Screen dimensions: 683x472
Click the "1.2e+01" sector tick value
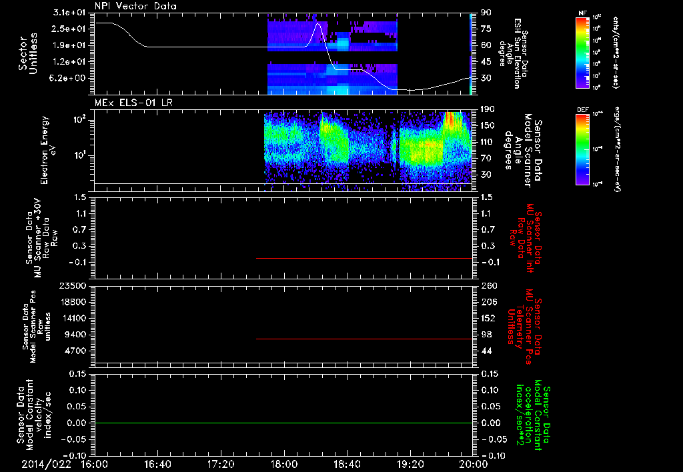69,62
